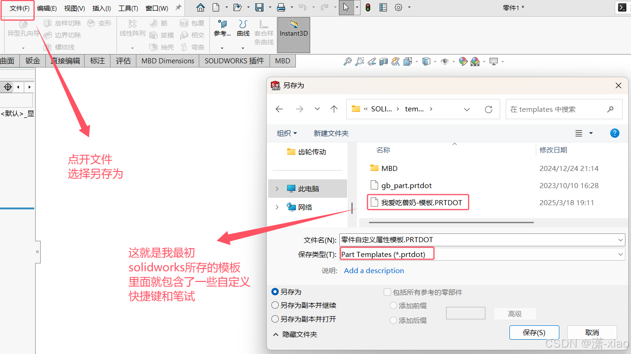Open the Reference Geometry tool

click(x=222, y=29)
